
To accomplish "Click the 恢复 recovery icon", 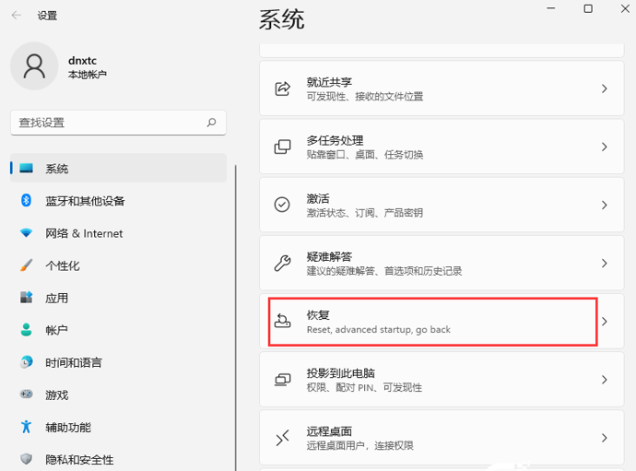I will (x=283, y=322).
